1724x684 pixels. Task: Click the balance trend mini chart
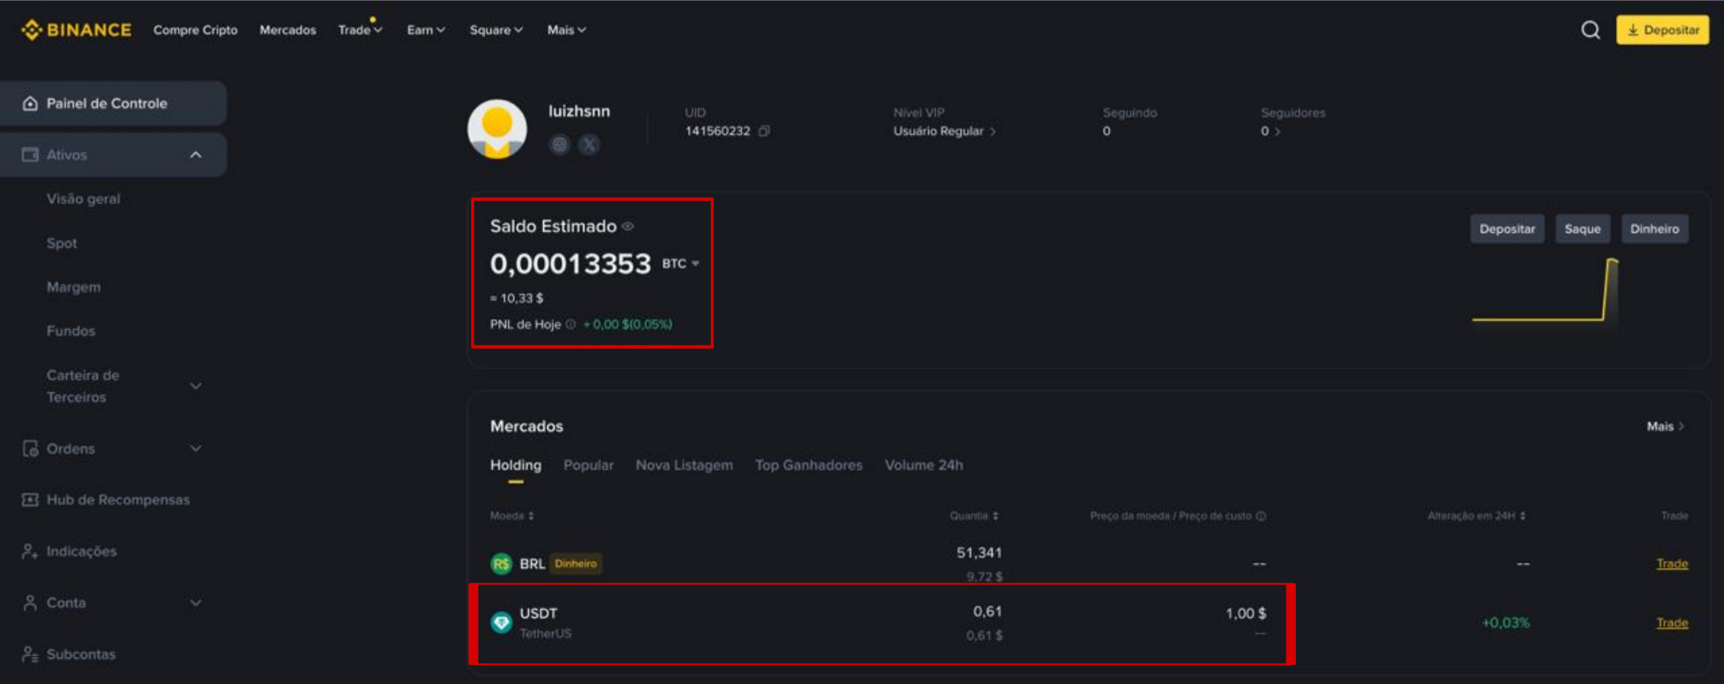(1546, 290)
